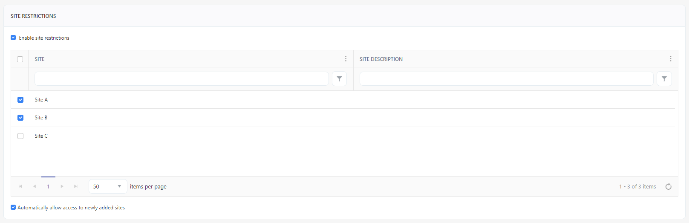Go to the previous page arrow
689x223 pixels.
point(35,186)
